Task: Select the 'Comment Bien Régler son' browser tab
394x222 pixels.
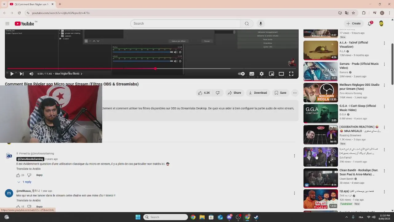Action: (x=31, y=4)
